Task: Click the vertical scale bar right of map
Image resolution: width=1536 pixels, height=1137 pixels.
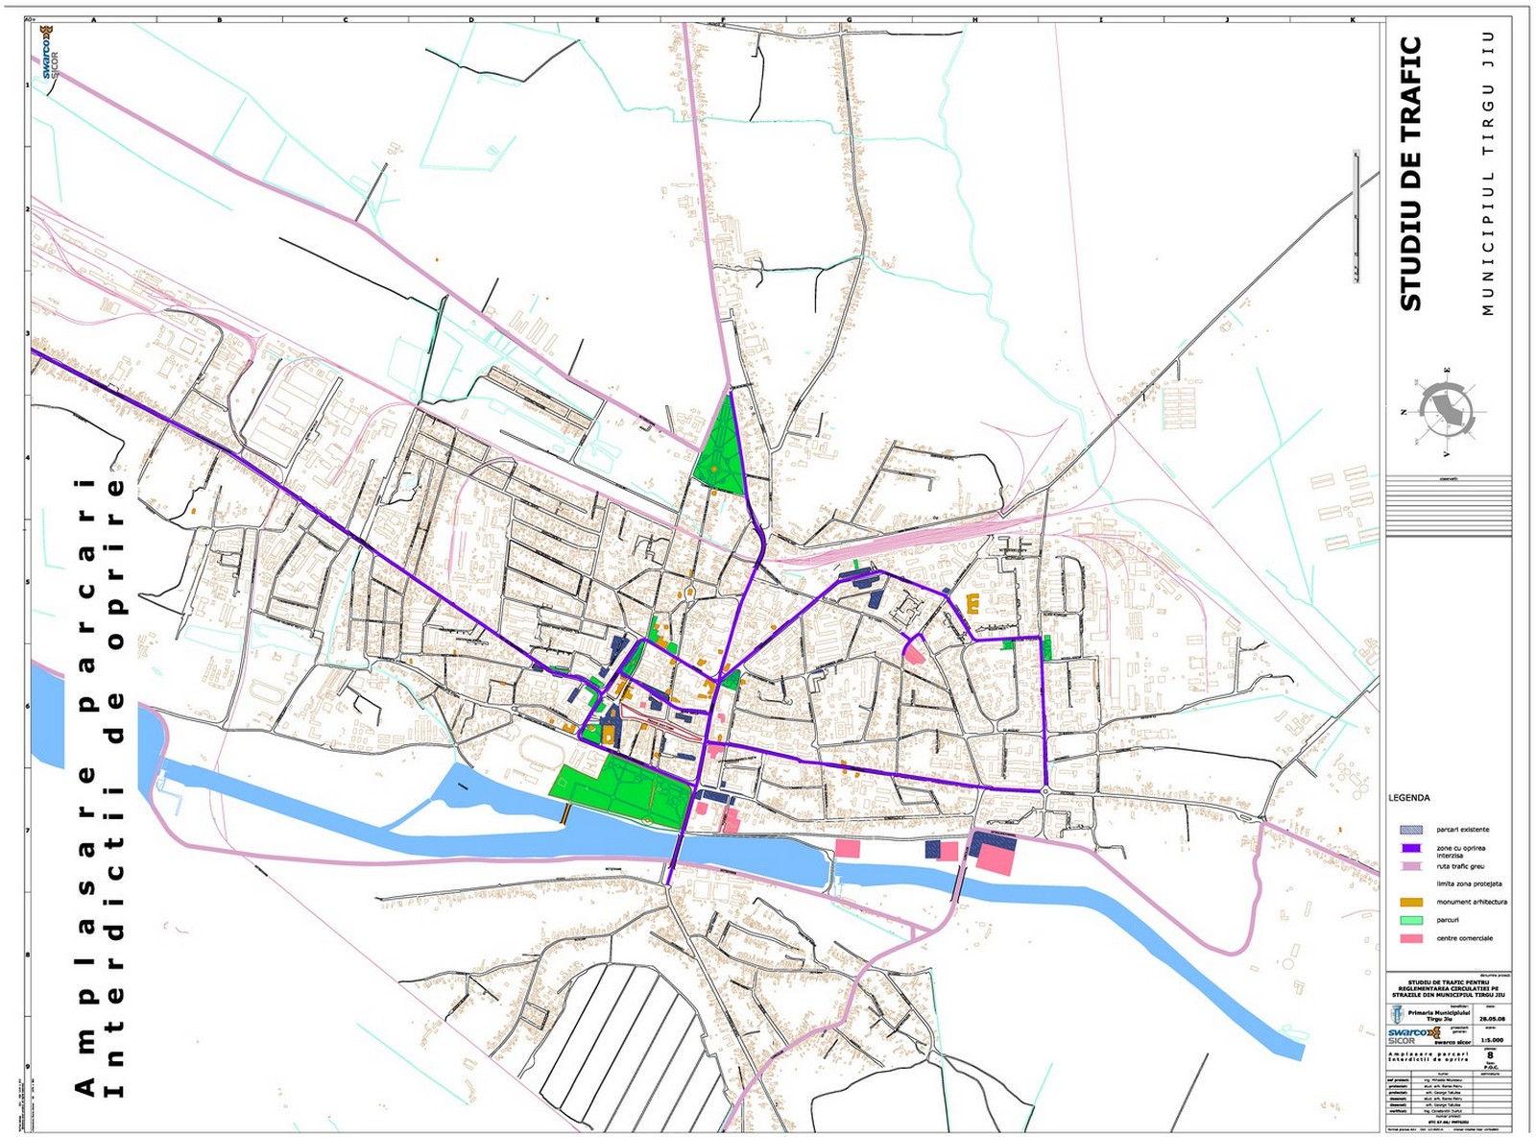Action: [x=1356, y=215]
